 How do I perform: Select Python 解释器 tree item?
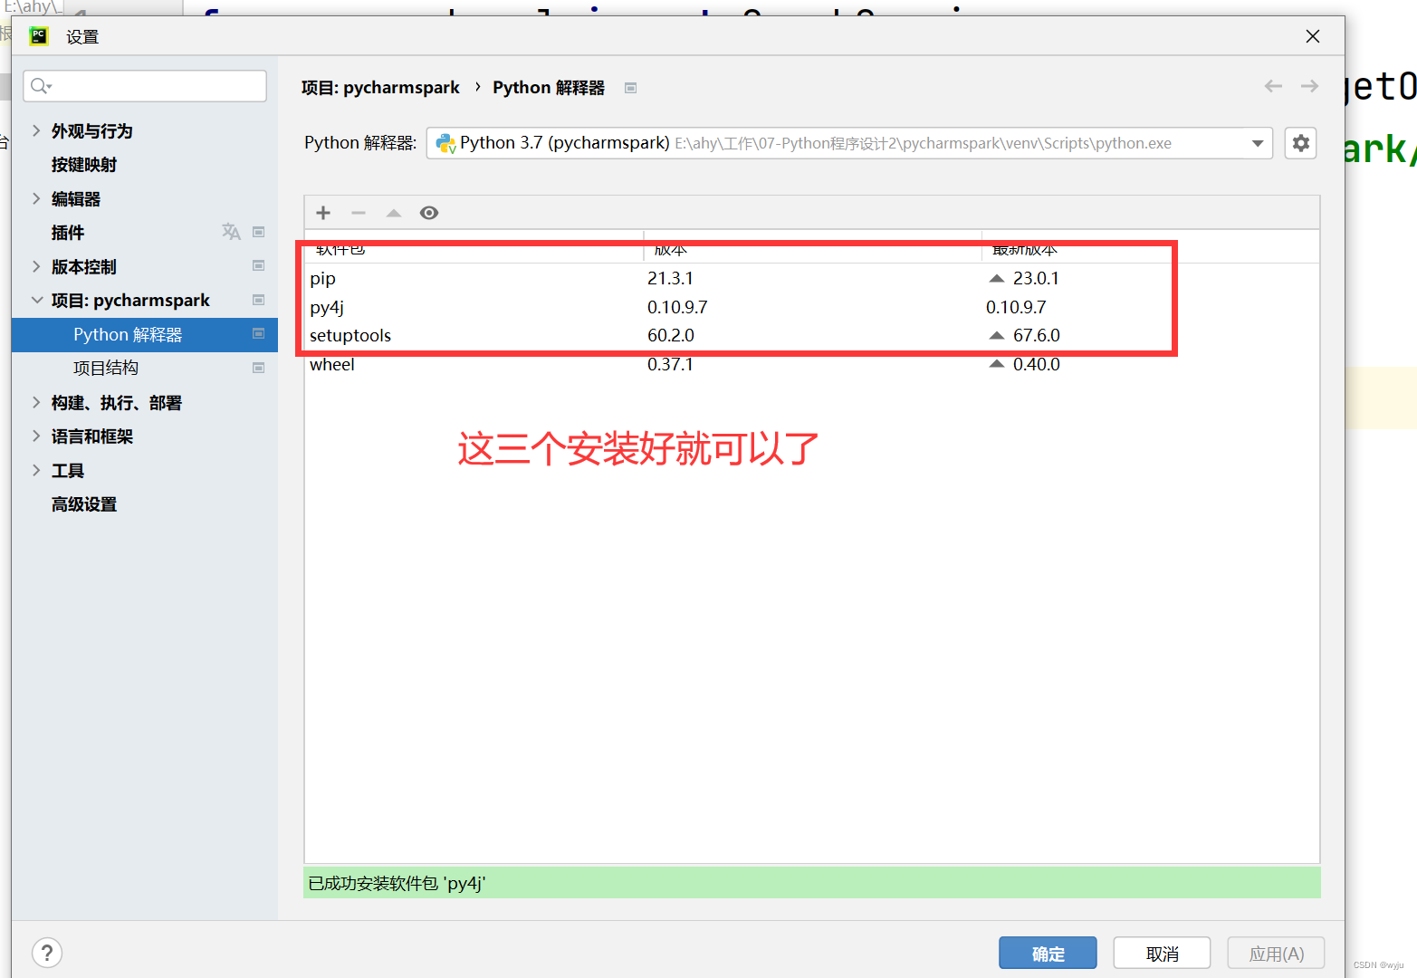pos(145,334)
